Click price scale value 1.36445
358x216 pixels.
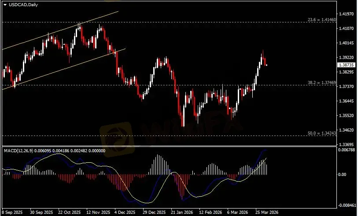point(346,101)
